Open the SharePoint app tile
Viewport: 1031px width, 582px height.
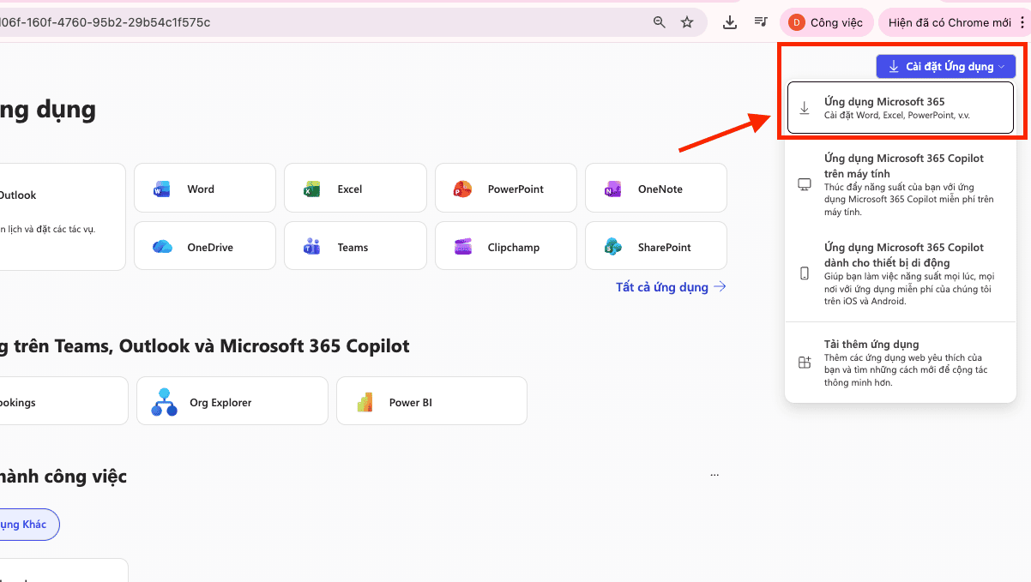(655, 247)
